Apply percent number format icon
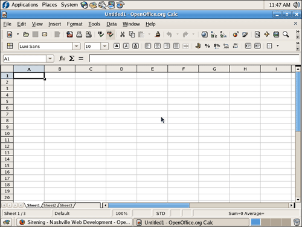Screen dimensions: 302x227 click(207, 46)
